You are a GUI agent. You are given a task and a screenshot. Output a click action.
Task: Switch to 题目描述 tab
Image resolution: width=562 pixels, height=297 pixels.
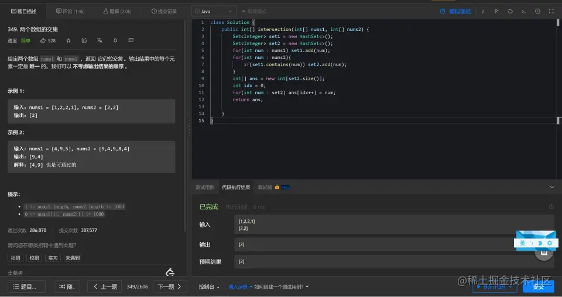(x=23, y=12)
